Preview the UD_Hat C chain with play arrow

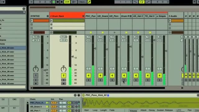[x=138, y=32]
